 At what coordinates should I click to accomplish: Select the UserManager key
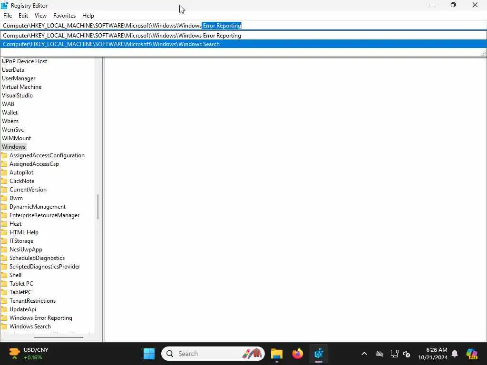point(19,78)
